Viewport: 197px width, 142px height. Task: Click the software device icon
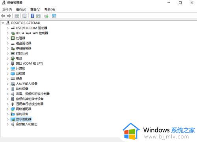[x=13, y=89]
